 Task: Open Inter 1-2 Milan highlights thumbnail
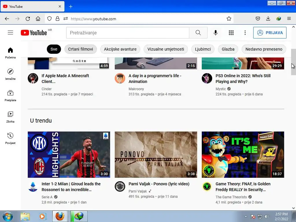tap(69, 155)
